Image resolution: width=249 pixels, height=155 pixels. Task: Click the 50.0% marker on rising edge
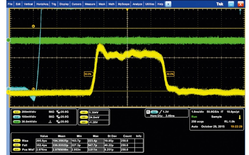(88, 74)
